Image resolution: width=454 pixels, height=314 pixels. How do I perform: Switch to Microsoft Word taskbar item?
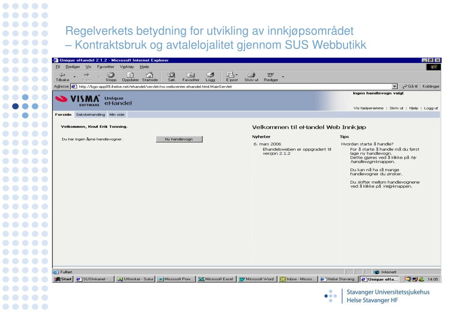click(x=257, y=279)
